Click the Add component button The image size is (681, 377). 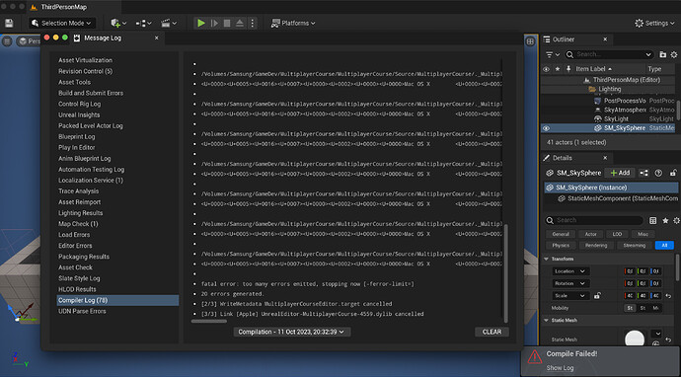pos(620,173)
